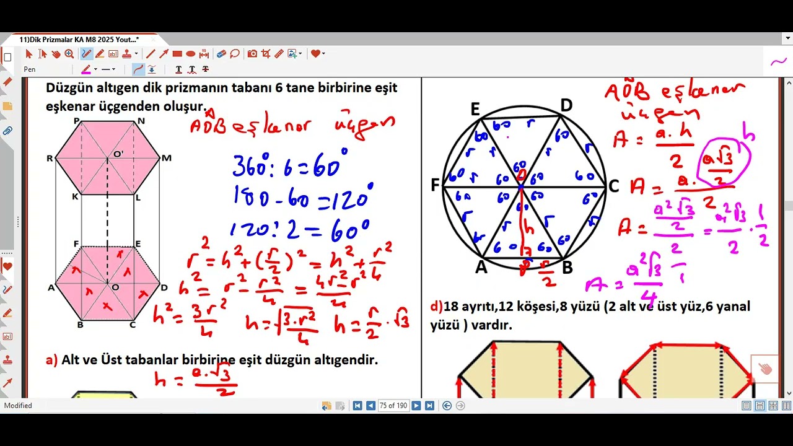Expand the heart Favorites dropdown arrow
This screenshot has width=793, height=446.
coord(323,54)
